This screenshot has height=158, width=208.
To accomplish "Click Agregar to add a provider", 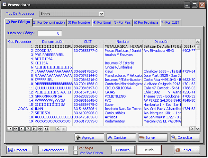I will point(89,137).
